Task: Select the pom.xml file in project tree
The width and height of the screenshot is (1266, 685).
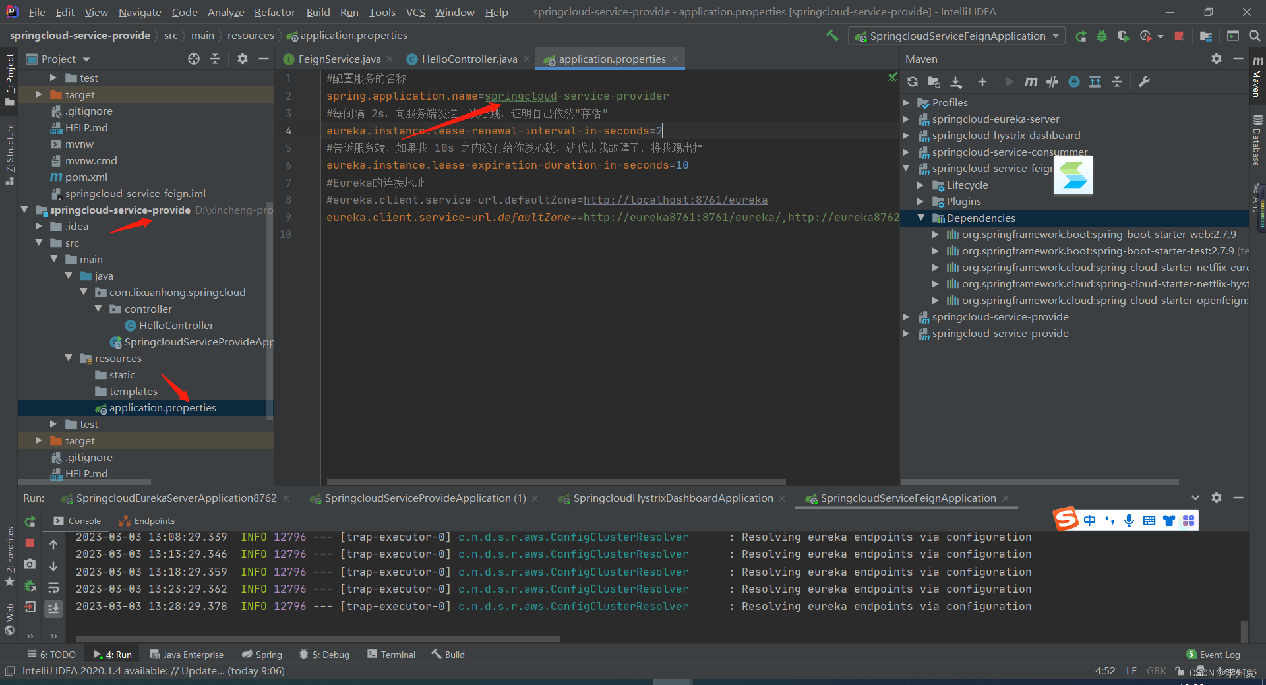Action: (86, 177)
